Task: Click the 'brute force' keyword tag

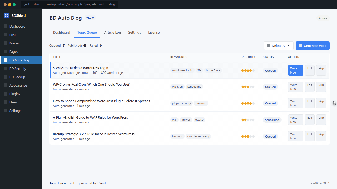Action: (x=213, y=70)
